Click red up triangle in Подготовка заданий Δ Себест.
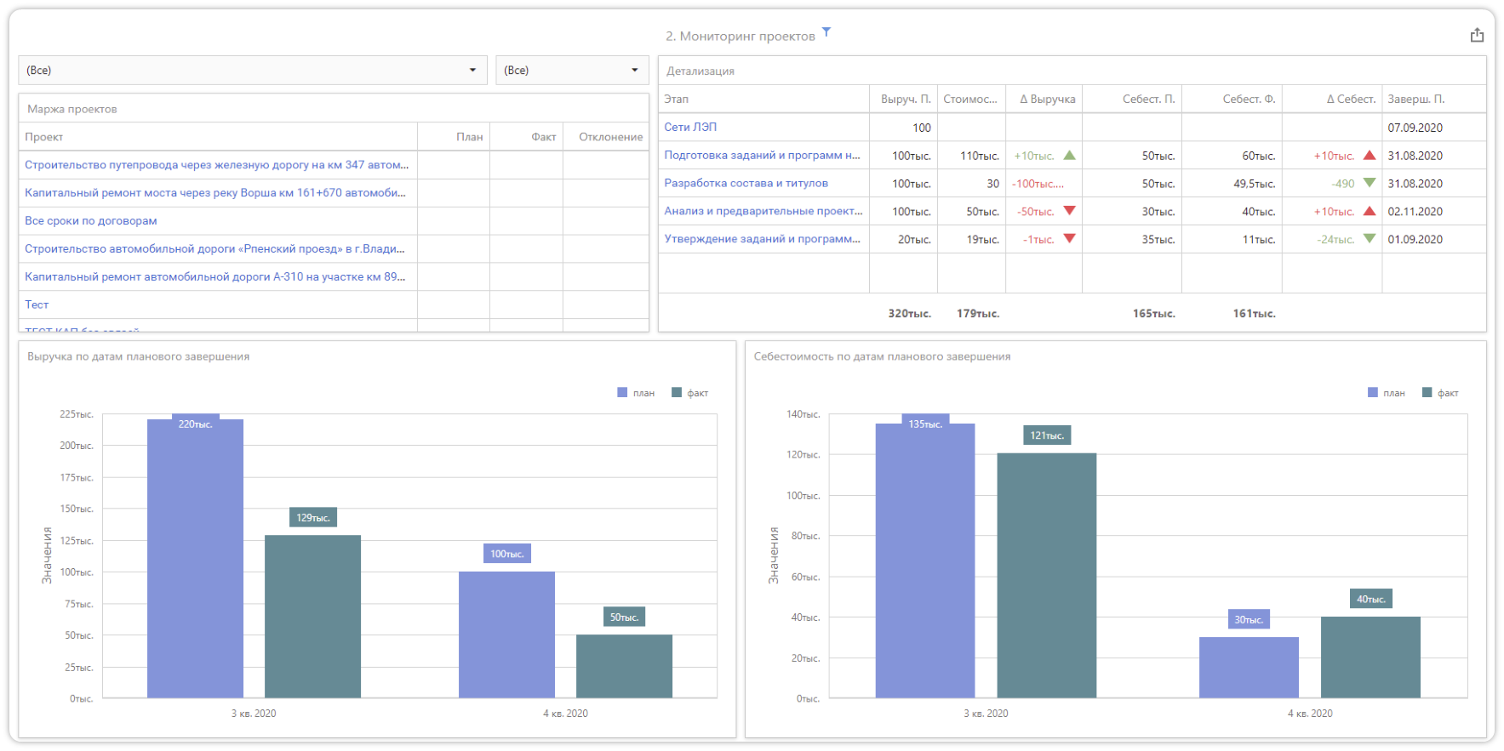Screen dimensions: 1504x751 [1369, 156]
